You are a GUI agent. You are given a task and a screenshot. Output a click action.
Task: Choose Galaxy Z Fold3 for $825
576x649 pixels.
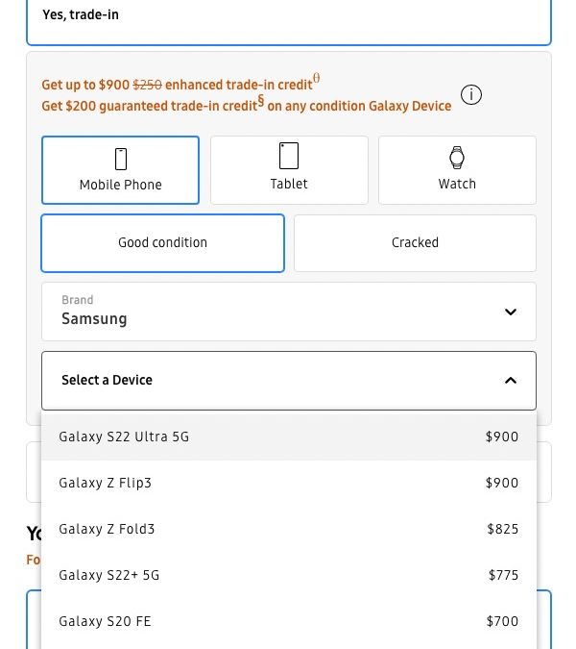(x=288, y=529)
